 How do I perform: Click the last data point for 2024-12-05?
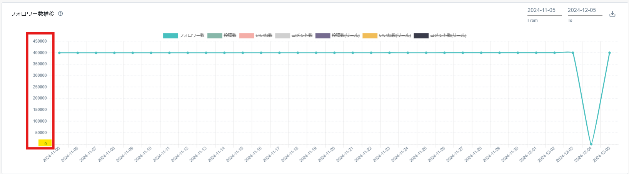tap(609, 53)
